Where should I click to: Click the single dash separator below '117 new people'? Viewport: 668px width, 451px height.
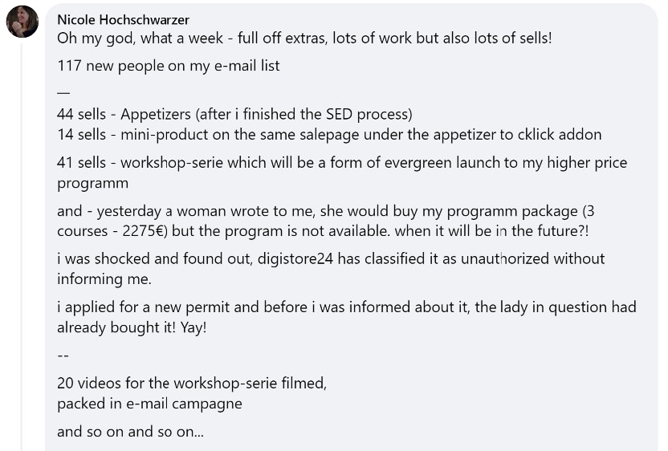(x=64, y=91)
